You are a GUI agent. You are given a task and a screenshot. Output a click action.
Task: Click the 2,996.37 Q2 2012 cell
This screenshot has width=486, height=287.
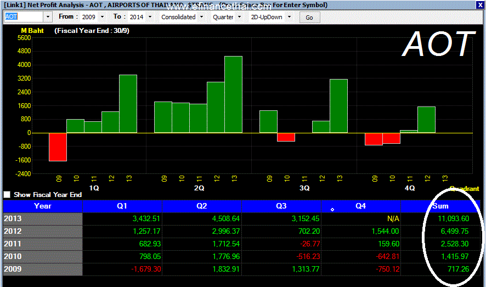[x=202, y=232]
